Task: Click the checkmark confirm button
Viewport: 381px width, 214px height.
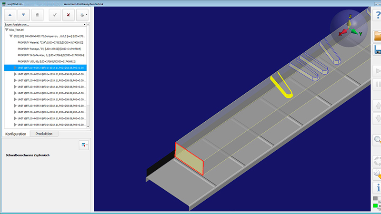Action: click(x=55, y=15)
